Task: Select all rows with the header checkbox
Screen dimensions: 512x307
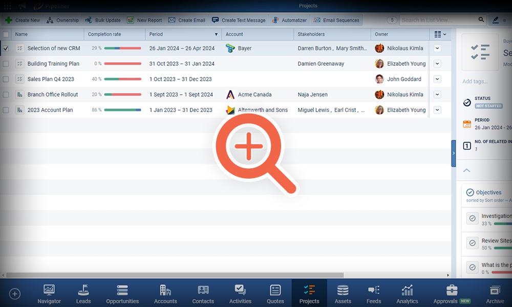Action: 6,34
